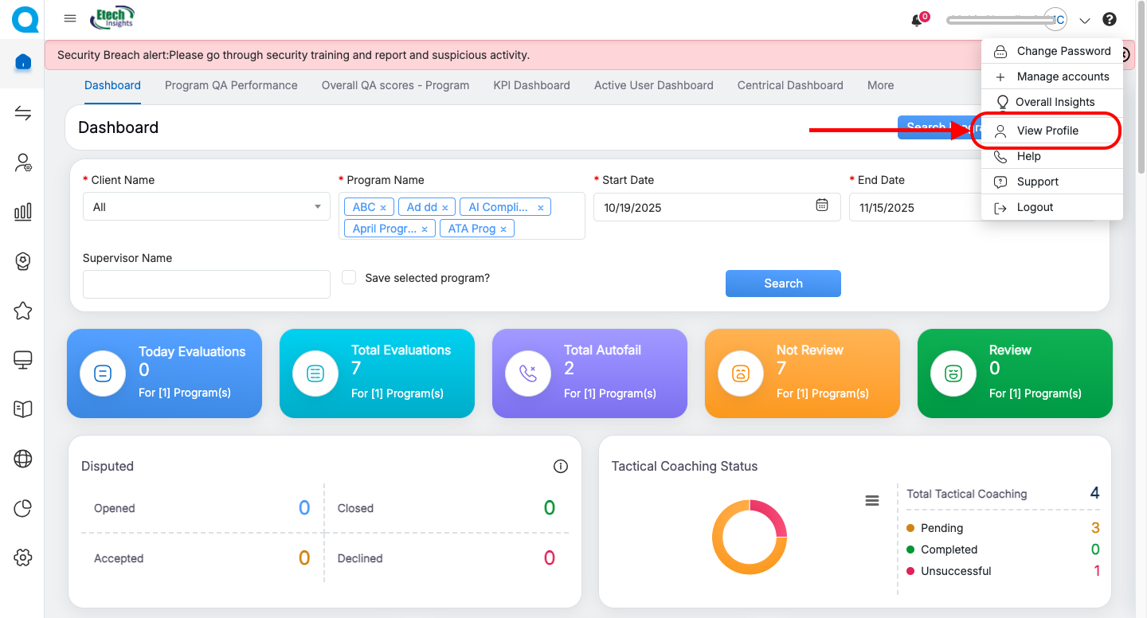Open the hamburger menu in header
The height and width of the screenshot is (618, 1147).
coord(70,19)
